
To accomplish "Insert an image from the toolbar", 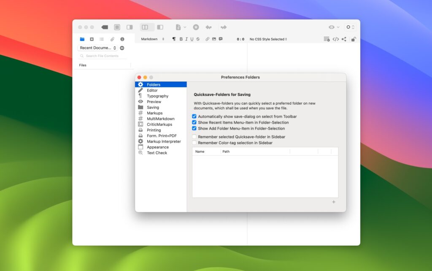I will click(214, 39).
